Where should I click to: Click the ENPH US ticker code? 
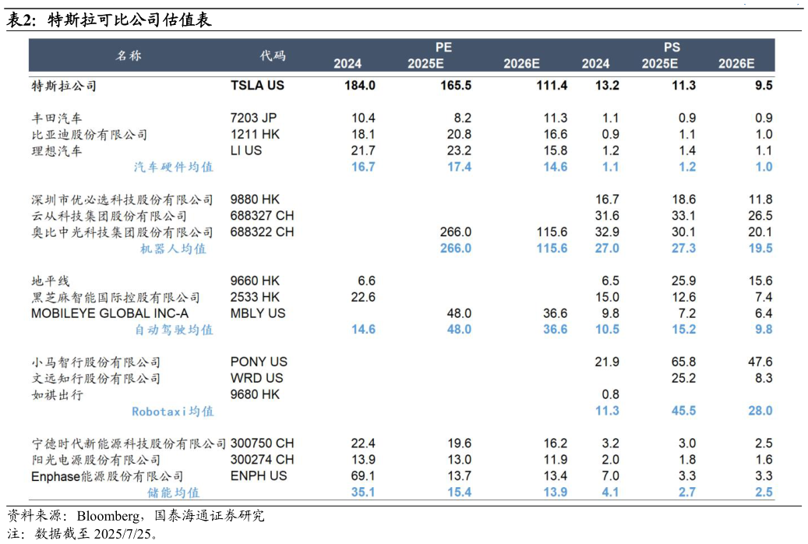click(x=259, y=476)
